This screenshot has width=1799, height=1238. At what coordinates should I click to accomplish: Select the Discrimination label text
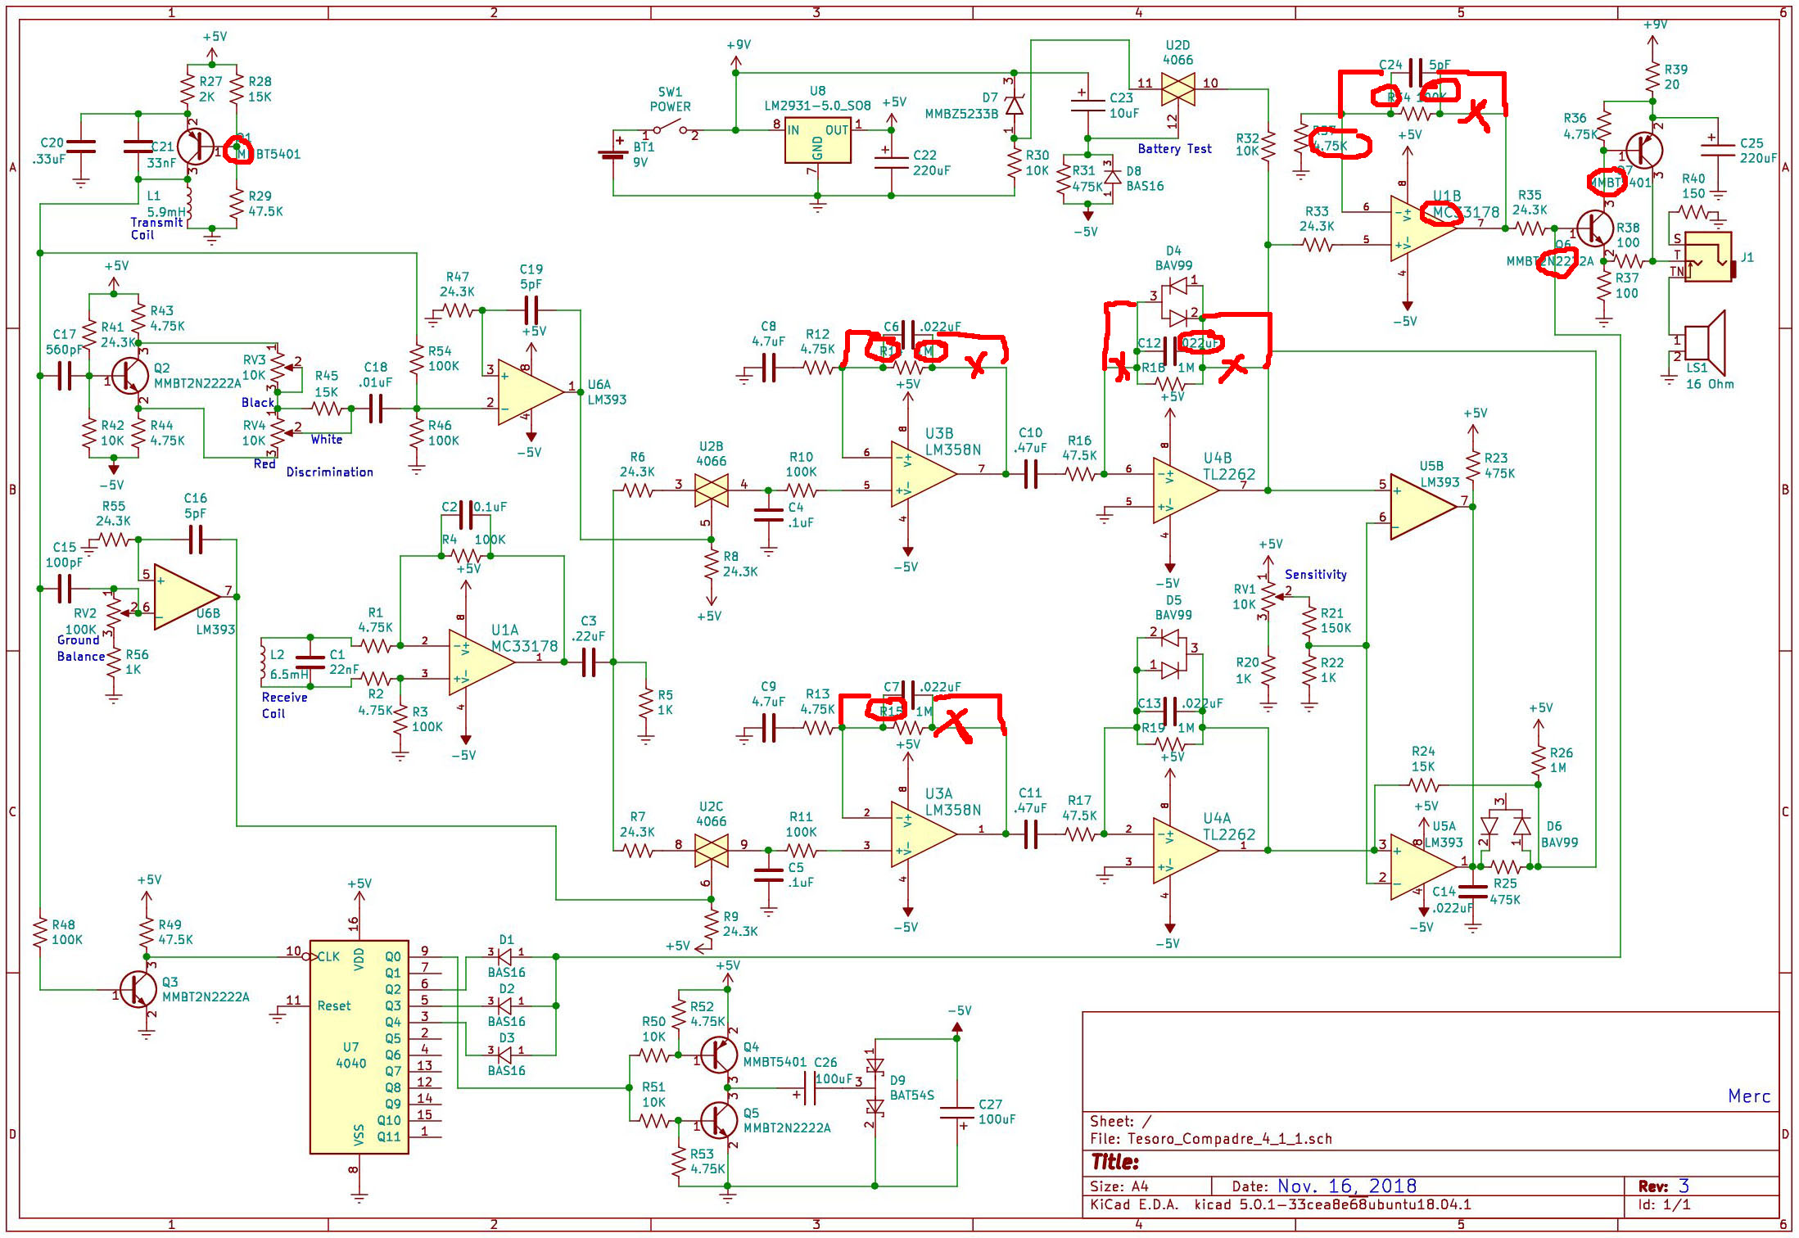point(329,472)
